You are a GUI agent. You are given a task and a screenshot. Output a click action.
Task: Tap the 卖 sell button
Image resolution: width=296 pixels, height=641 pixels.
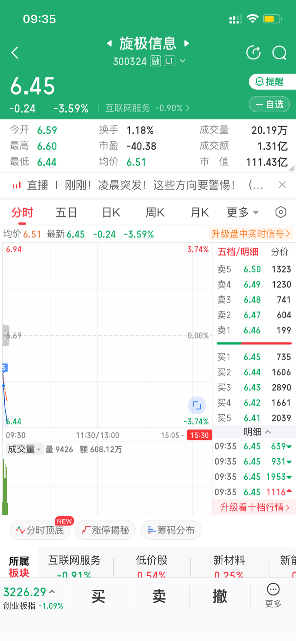[159, 596]
